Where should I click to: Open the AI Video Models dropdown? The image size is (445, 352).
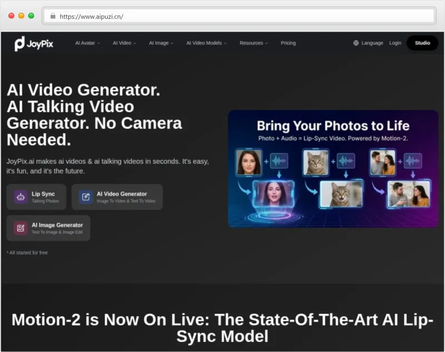click(206, 43)
